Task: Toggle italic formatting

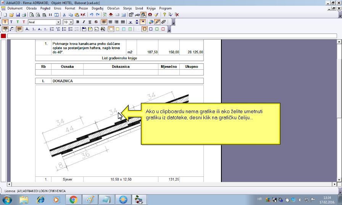Action: coord(84,22)
